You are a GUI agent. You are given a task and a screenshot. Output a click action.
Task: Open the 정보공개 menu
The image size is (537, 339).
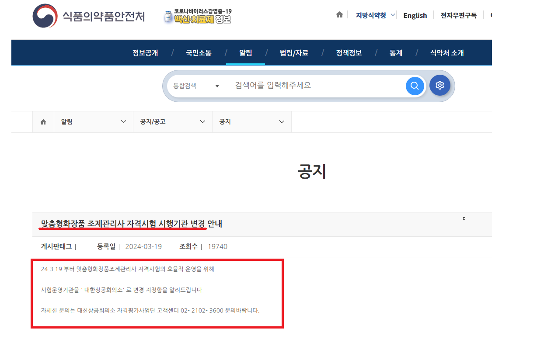coord(145,53)
